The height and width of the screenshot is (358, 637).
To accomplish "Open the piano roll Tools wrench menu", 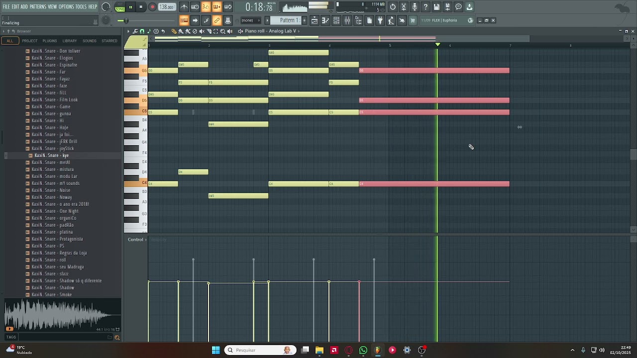I will pos(135,31).
